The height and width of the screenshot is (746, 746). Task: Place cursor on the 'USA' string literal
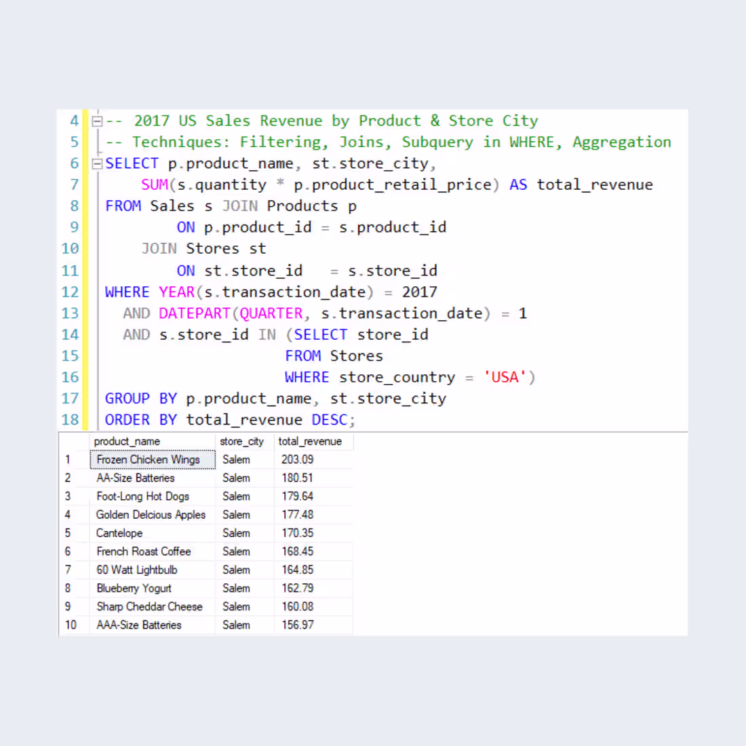(x=504, y=377)
